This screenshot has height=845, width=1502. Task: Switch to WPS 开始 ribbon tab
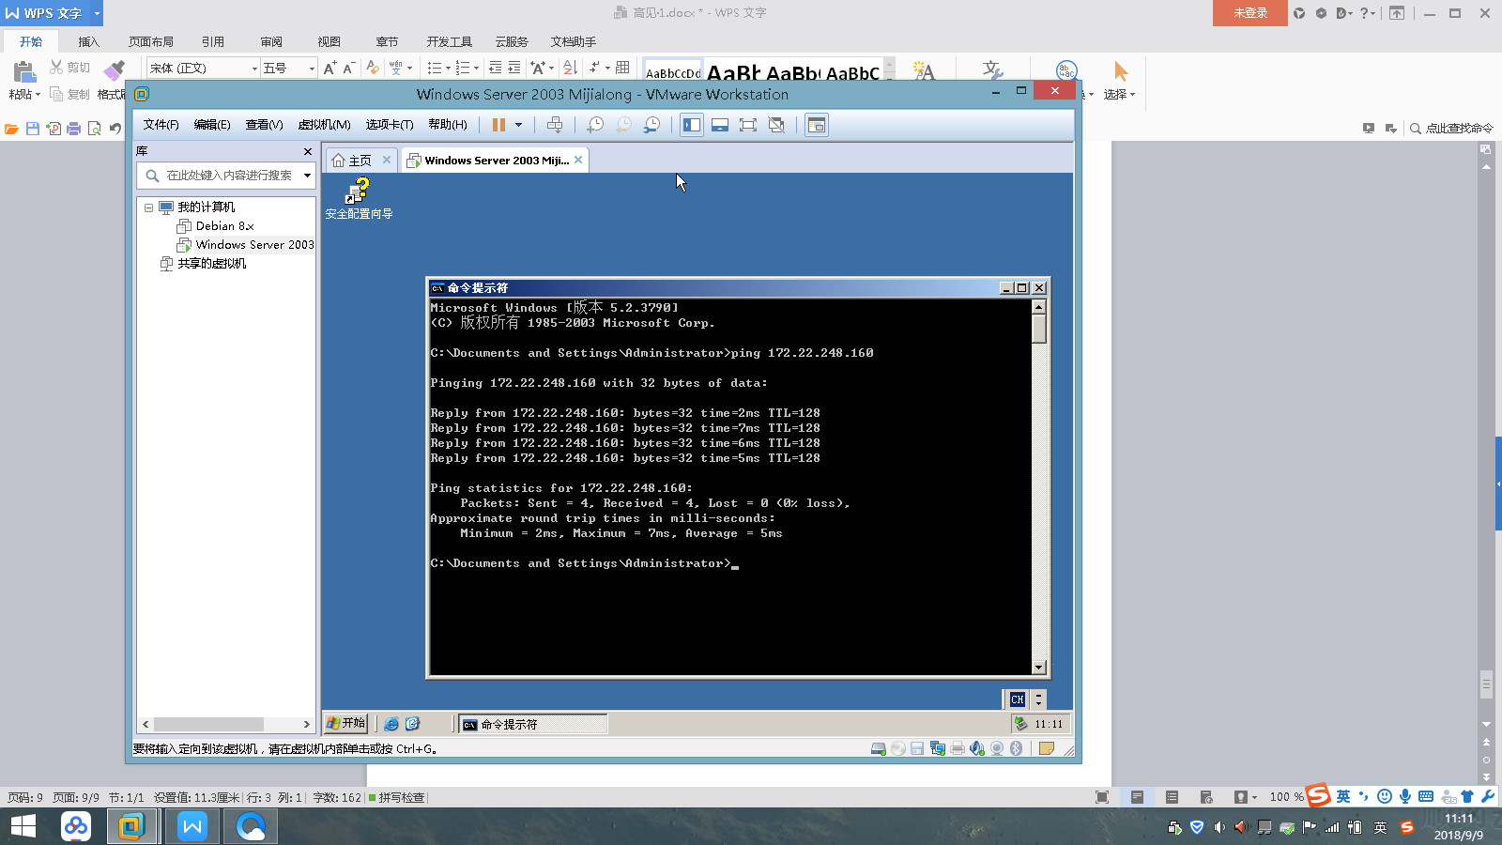click(31, 41)
